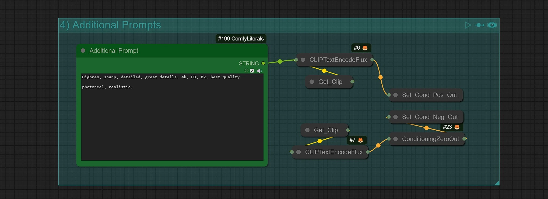Select the Set_Cond_Pos_Out node title
548x199 pixels.
coord(429,95)
